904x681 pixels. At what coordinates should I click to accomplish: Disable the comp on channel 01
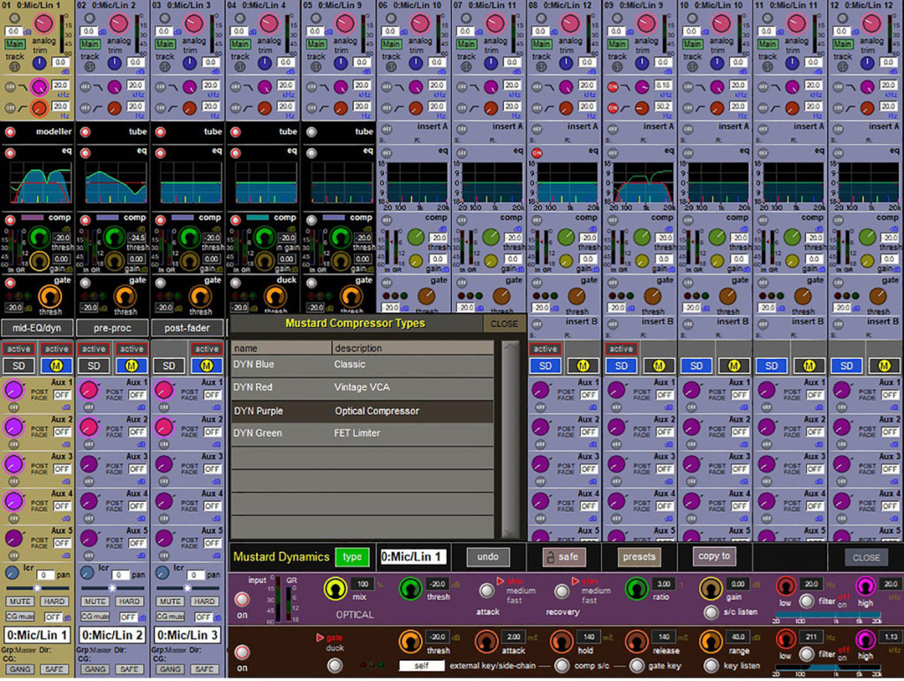click(x=10, y=220)
